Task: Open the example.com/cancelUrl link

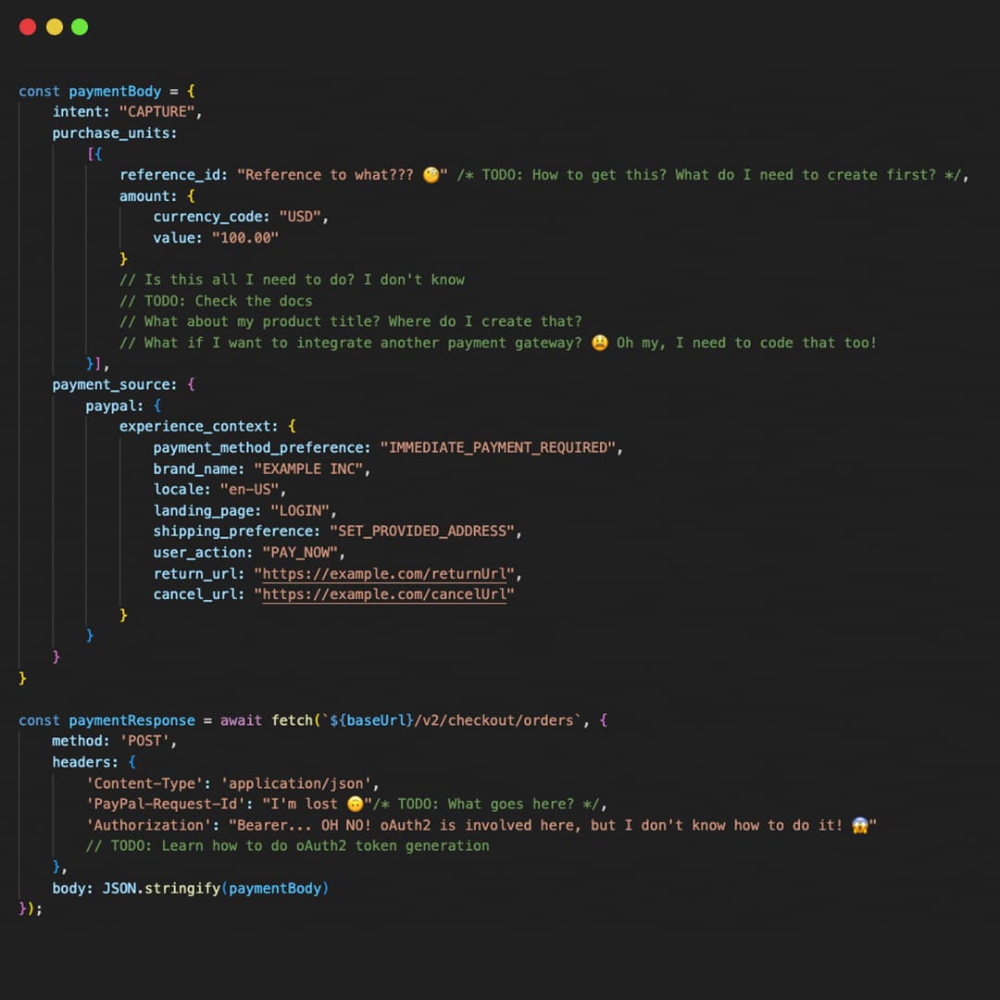Action: [384, 594]
